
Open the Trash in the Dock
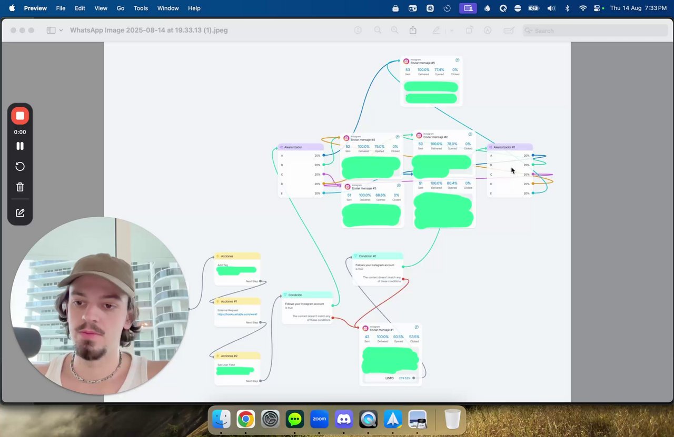[452, 419]
